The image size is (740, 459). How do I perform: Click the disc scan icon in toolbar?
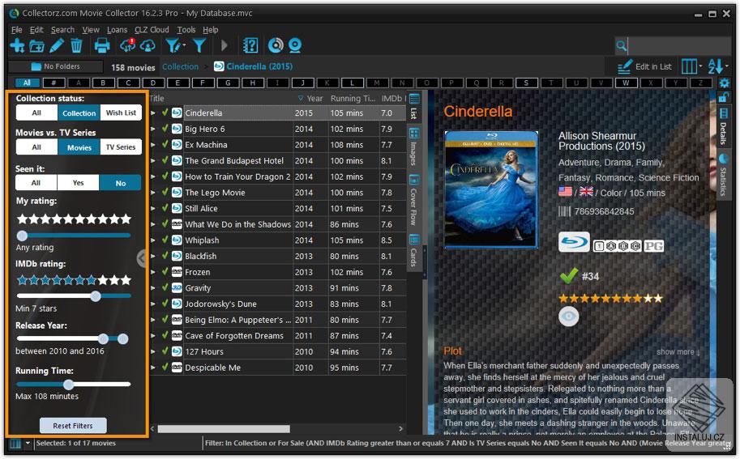point(276,45)
